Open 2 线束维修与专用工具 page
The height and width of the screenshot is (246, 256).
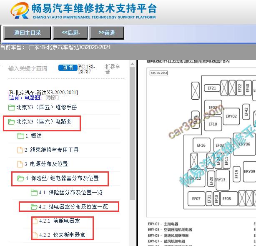(x=52, y=150)
